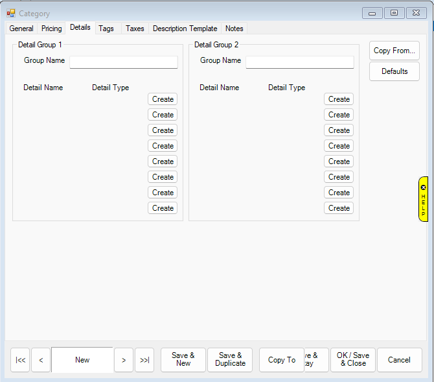Open the Pricing tab

click(x=52, y=29)
